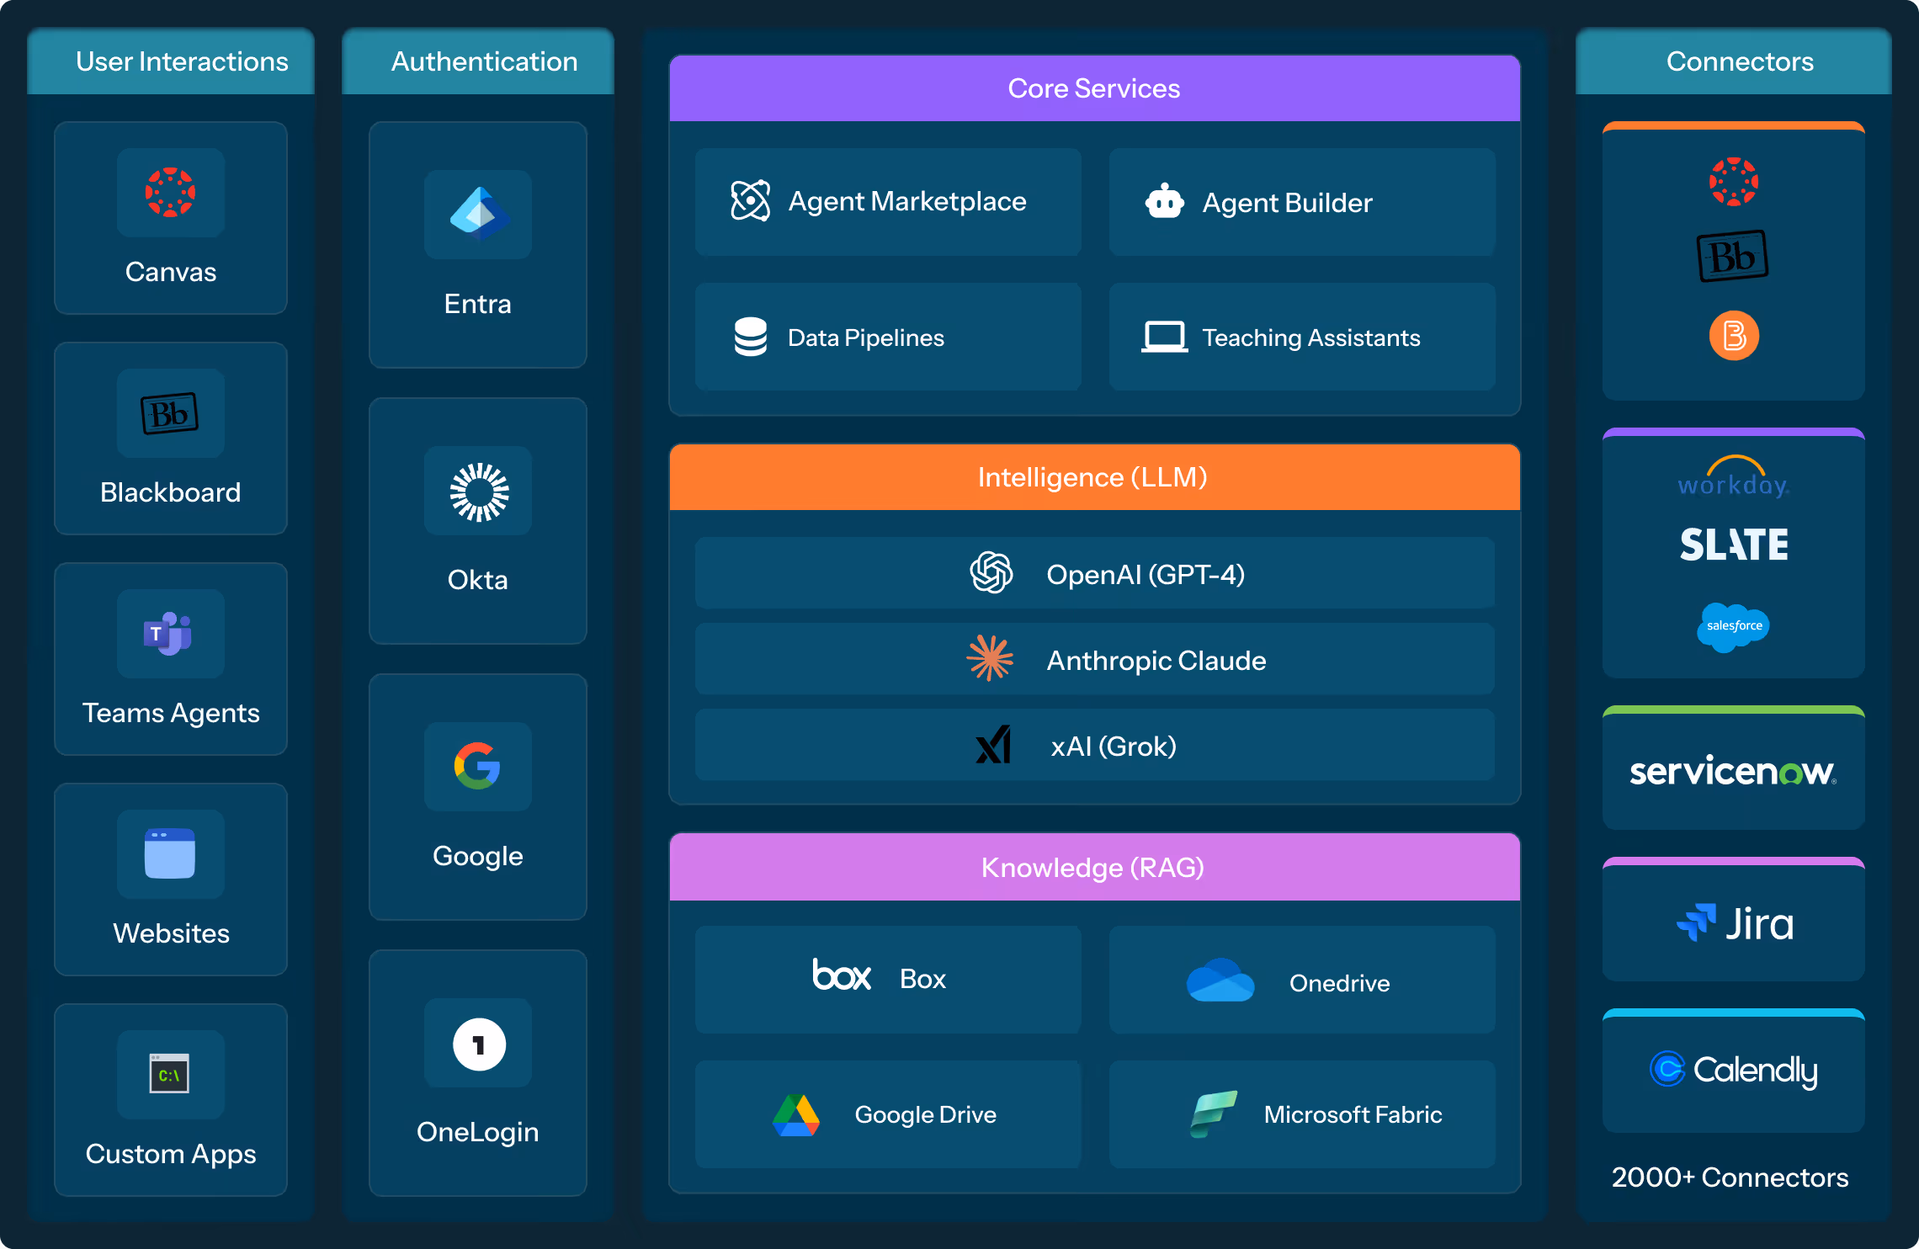
Task: Click the Custom Apps terminal icon
Action: [169, 1074]
